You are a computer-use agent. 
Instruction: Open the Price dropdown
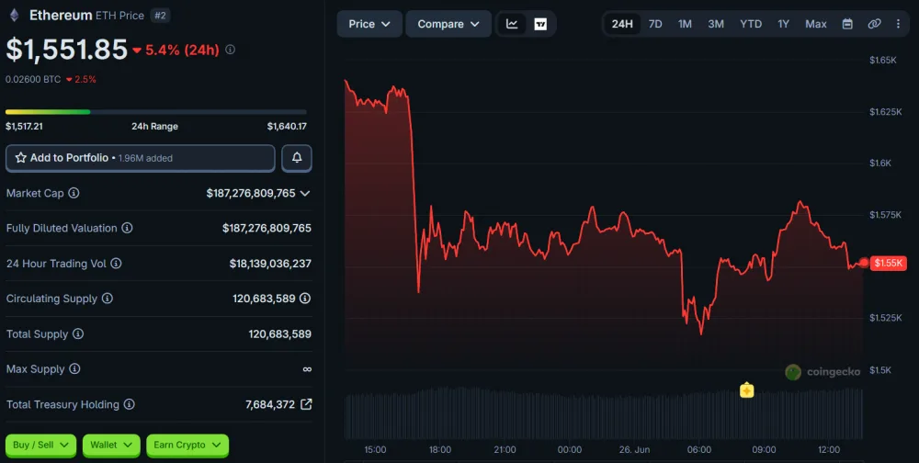[369, 24]
